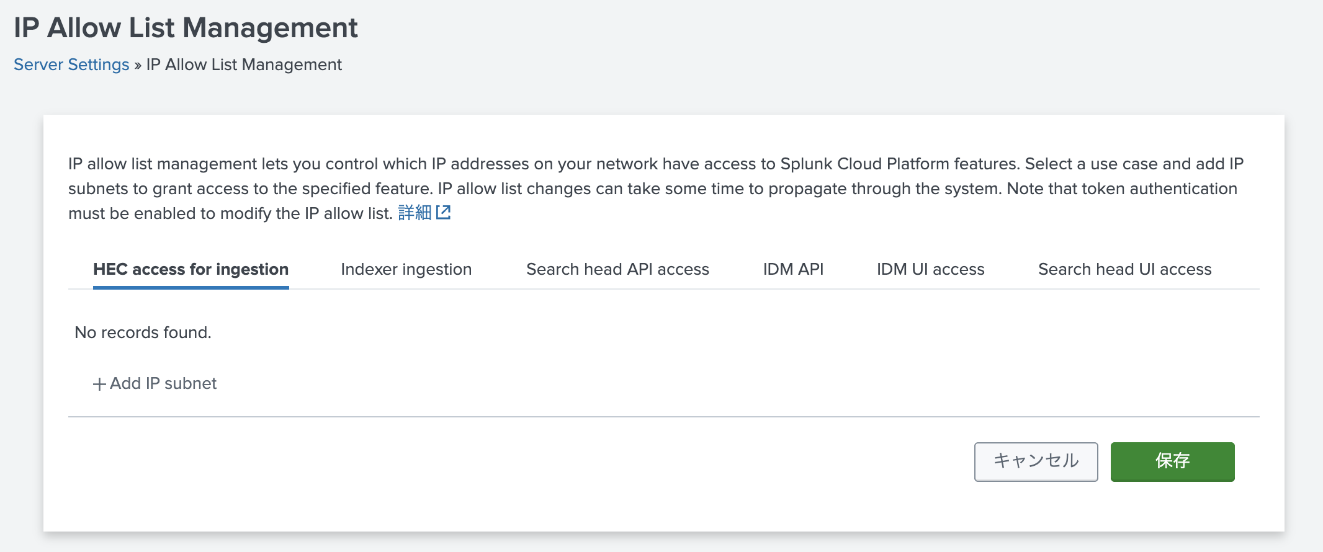Viewport: 1323px width, 552px height.
Task: Navigate back via the Server Settings breadcrumb
Action: tap(71, 65)
